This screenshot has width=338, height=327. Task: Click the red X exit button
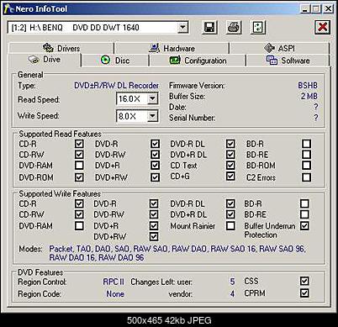(x=322, y=28)
